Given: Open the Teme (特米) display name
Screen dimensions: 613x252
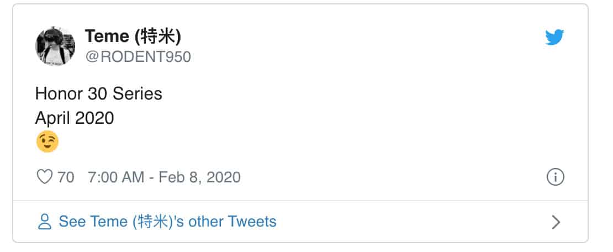Looking at the screenshot, I should pyautogui.click(x=133, y=37).
